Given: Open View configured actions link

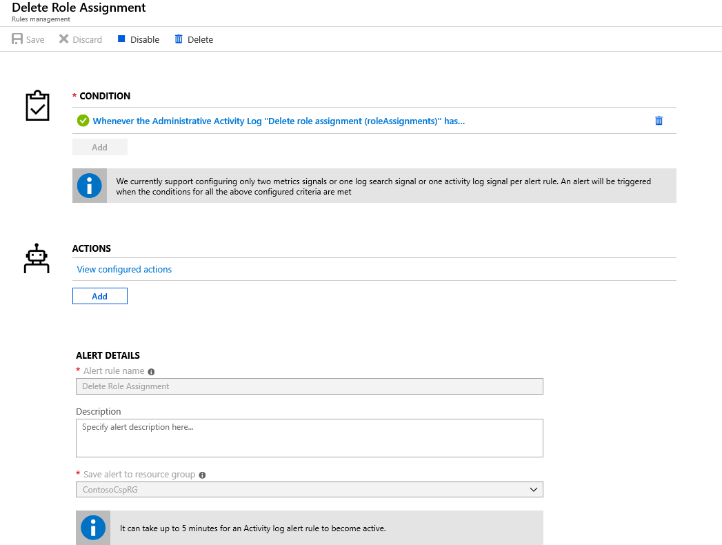Looking at the screenshot, I should pos(124,270).
